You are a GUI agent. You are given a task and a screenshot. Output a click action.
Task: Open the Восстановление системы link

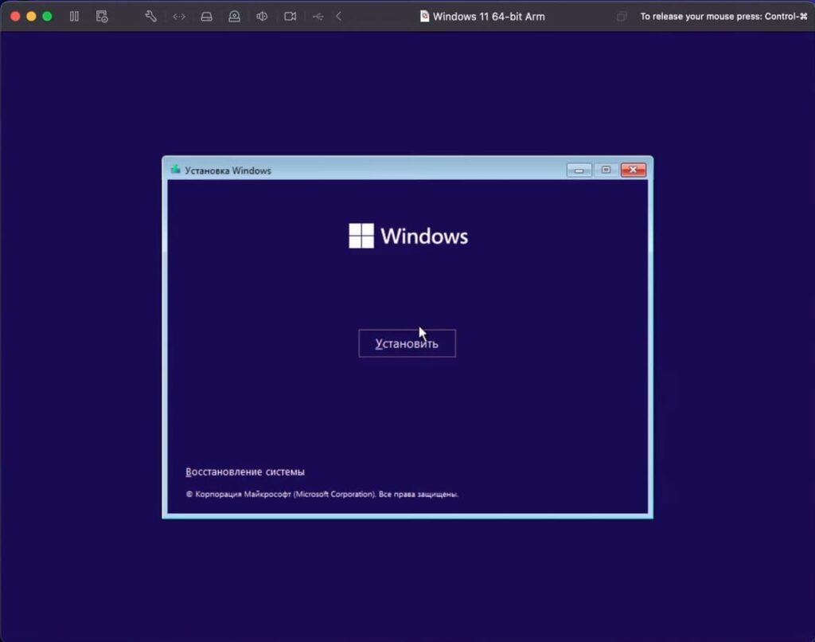pyautogui.click(x=245, y=472)
